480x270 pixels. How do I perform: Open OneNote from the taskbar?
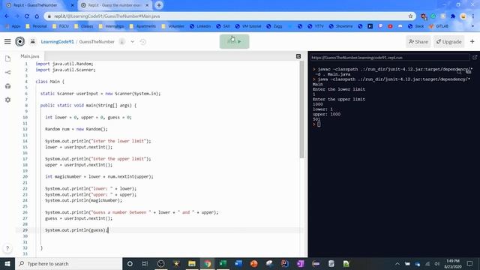click(x=300, y=263)
